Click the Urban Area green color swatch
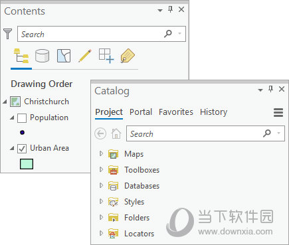Image resolution: width=289 pixels, height=245 pixels. [27, 164]
